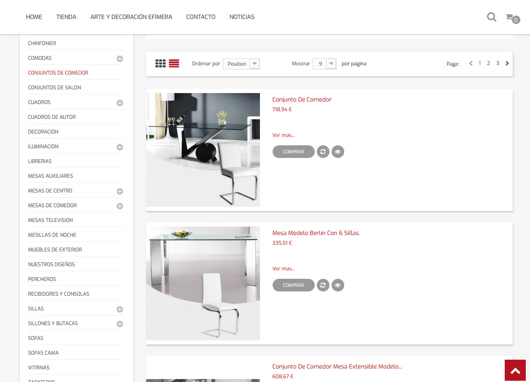Open the CONTACTO menu item

(201, 17)
